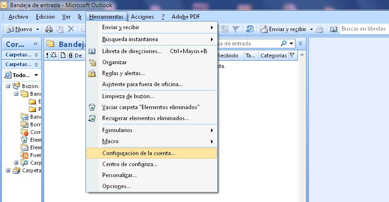Click the Enviar y recibir toolbar button
This screenshot has width=389, height=202.
[283, 29]
